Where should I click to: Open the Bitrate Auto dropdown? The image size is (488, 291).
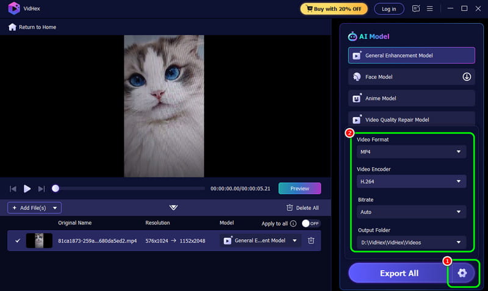411,212
